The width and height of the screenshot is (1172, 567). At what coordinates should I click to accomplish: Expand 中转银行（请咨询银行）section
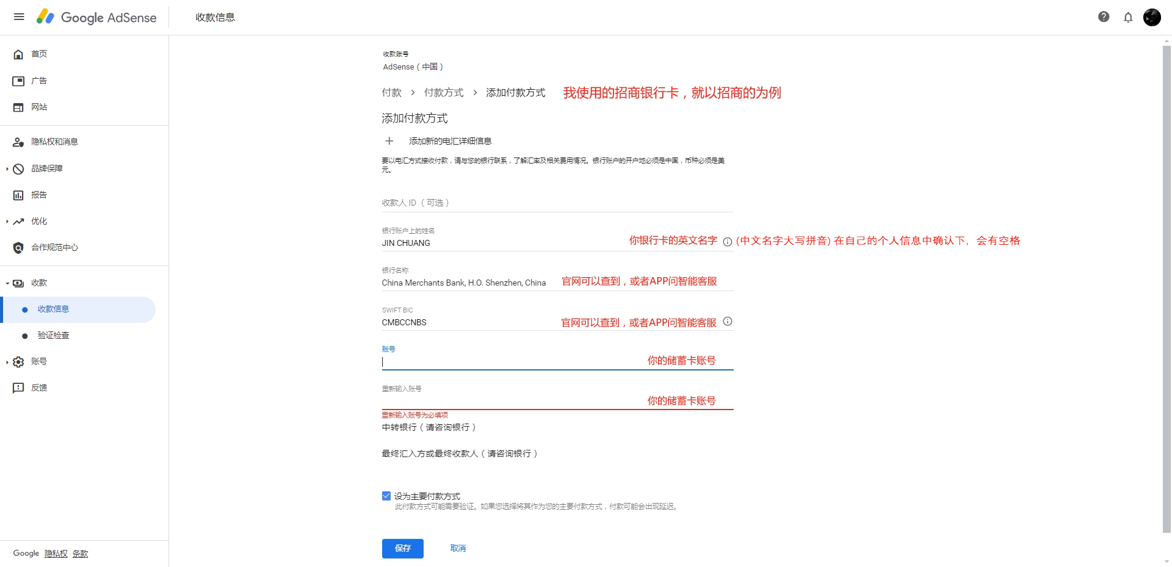(429, 427)
